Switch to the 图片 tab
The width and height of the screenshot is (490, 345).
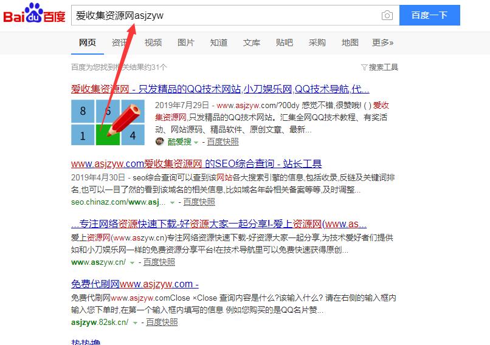(185, 43)
